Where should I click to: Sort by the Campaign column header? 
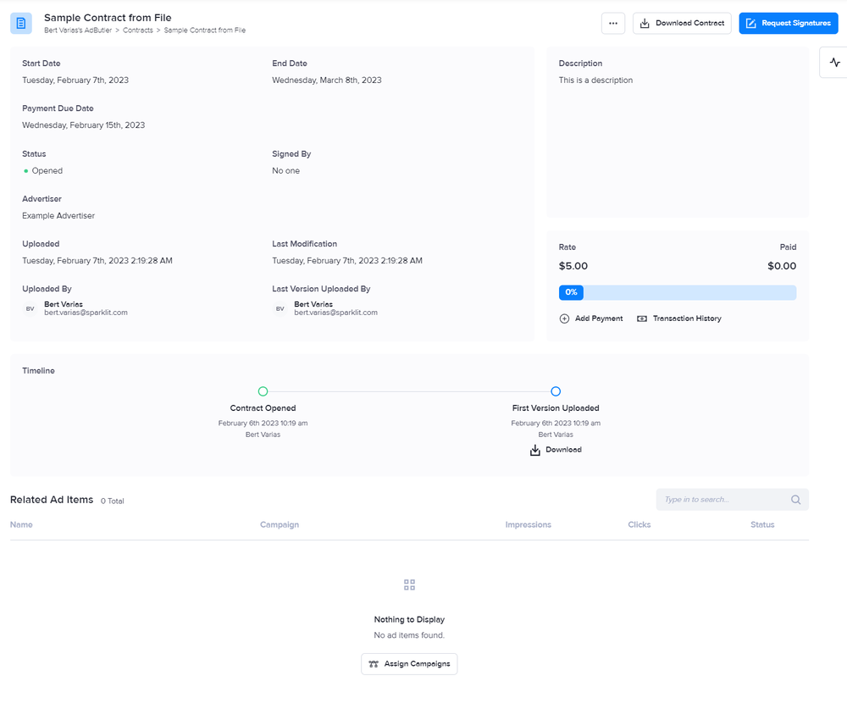(x=280, y=524)
